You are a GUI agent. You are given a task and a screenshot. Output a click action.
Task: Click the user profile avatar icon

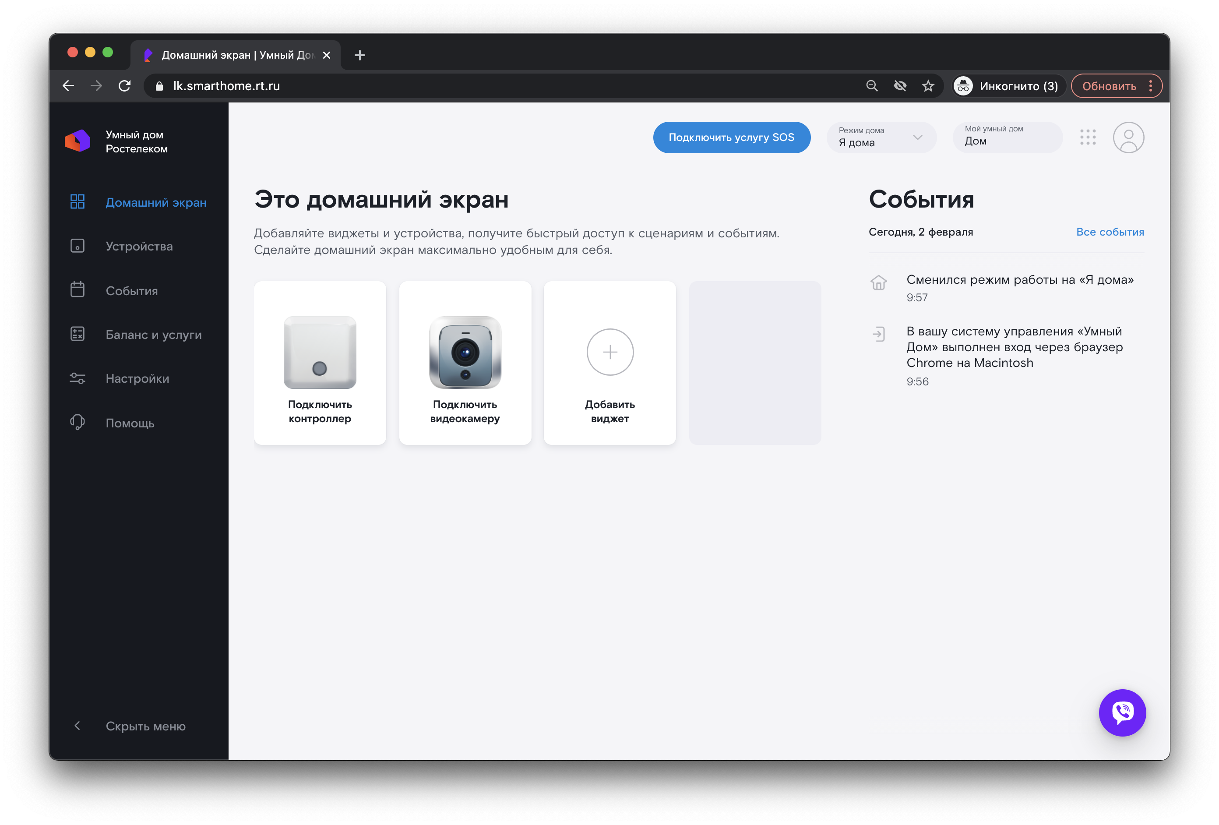[1128, 137]
